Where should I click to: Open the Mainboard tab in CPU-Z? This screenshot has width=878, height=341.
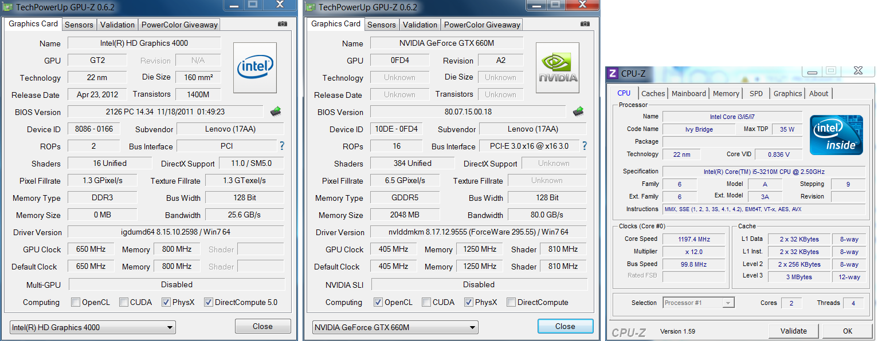[x=689, y=93]
